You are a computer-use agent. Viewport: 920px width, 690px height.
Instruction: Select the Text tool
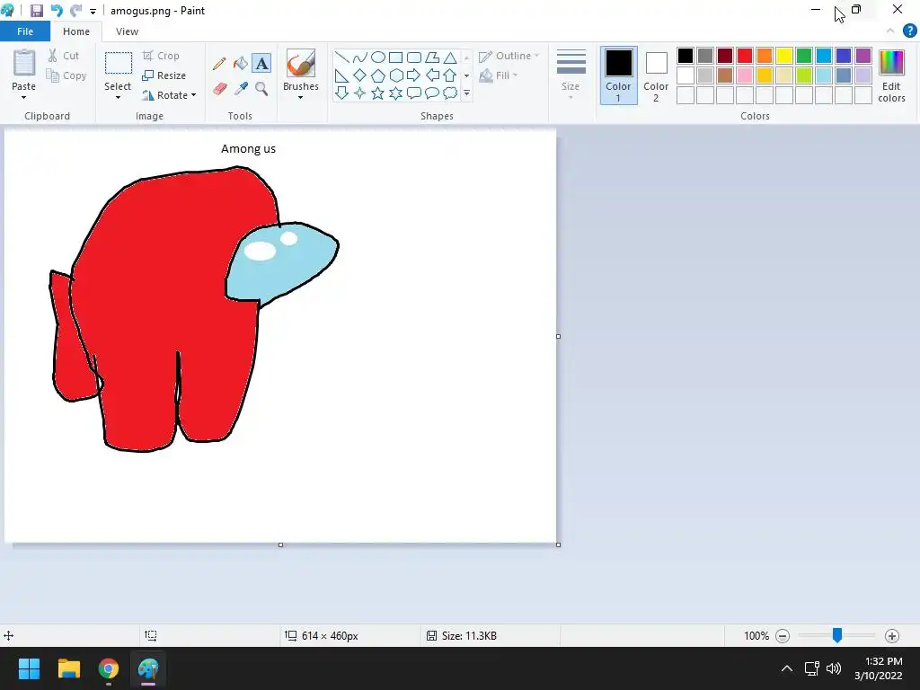pos(261,64)
